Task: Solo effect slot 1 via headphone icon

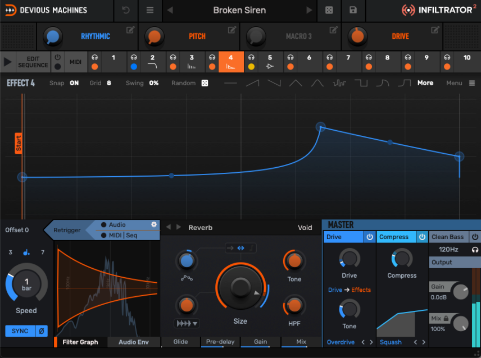Action: point(95,57)
